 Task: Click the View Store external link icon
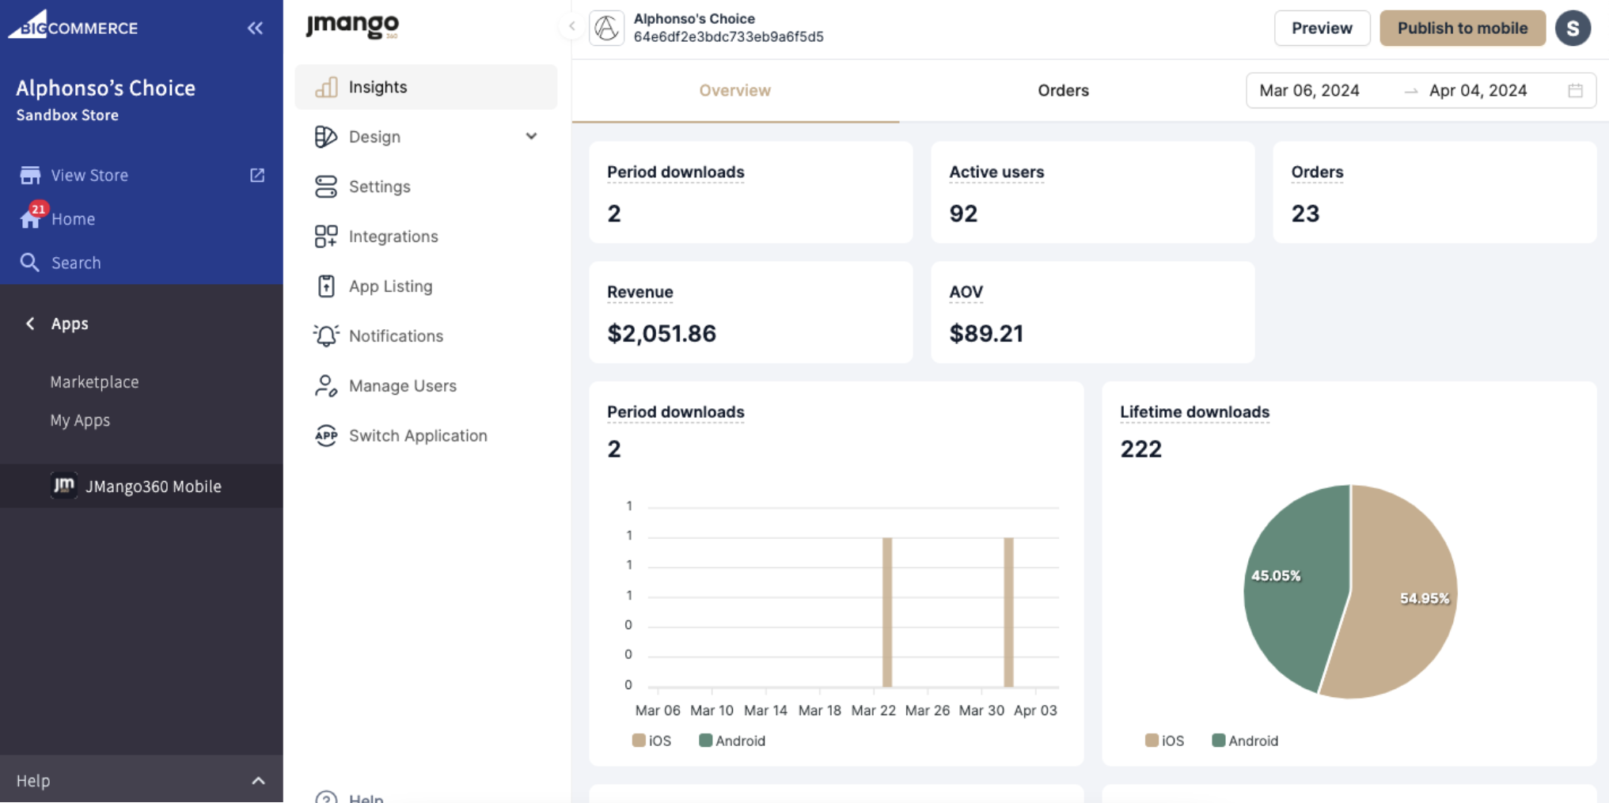[257, 175]
